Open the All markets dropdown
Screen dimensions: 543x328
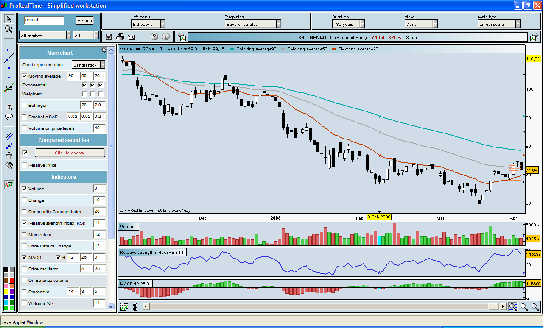(x=45, y=36)
